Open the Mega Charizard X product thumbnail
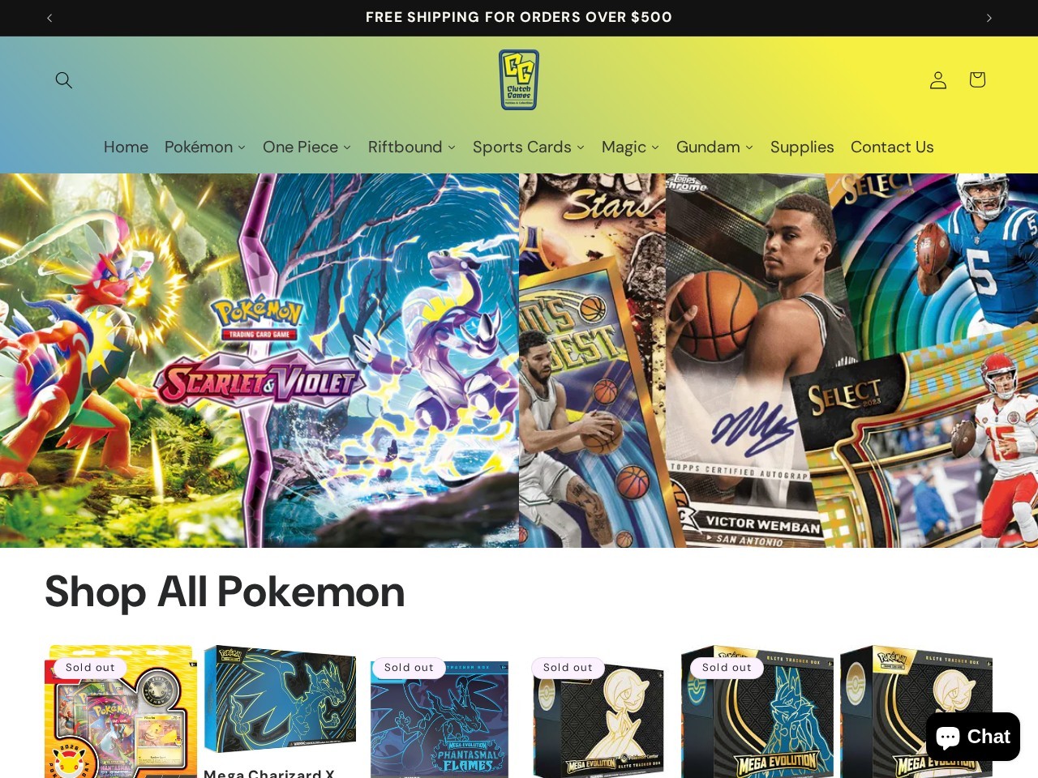The width and height of the screenshot is (1038, 778). click(280, 699)
